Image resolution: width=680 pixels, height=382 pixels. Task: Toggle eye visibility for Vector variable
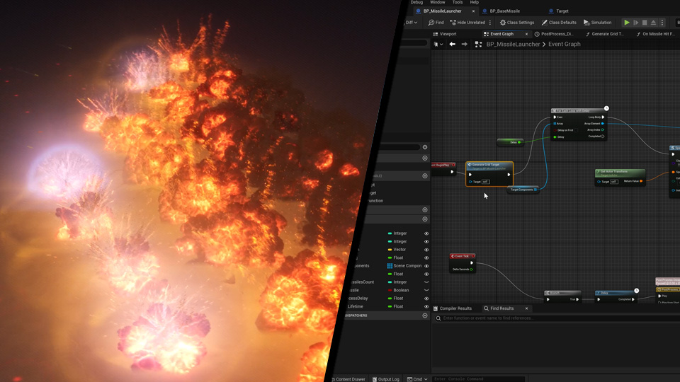pyautogui.click(x=426, y=250)
